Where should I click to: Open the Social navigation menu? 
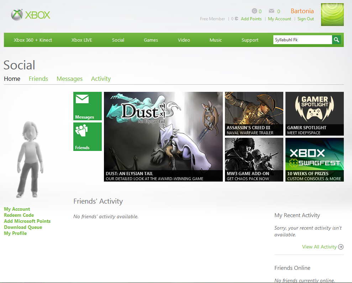click(118, 40)
